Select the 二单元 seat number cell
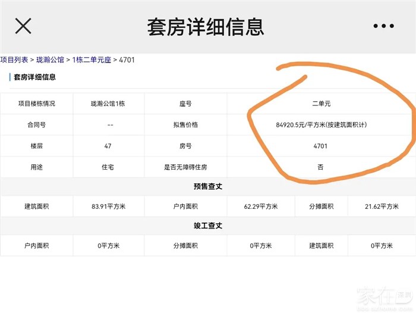The height and width of the screenshot is (313, 416). [x=321, y=104]
